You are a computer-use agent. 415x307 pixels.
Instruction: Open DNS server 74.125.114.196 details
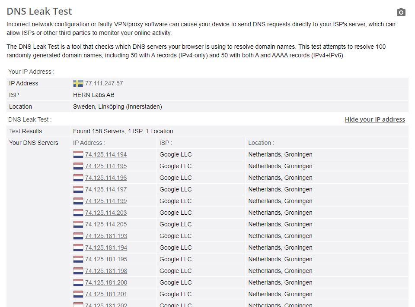[106, 178]
